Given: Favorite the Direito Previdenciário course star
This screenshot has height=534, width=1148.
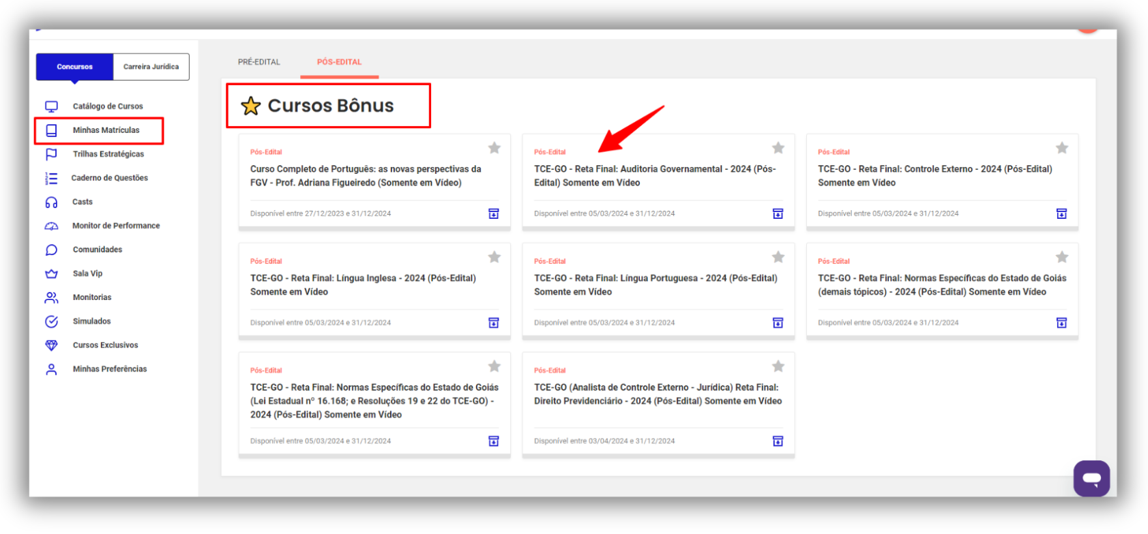Looking at the screenshot, I should coord(778,366).
